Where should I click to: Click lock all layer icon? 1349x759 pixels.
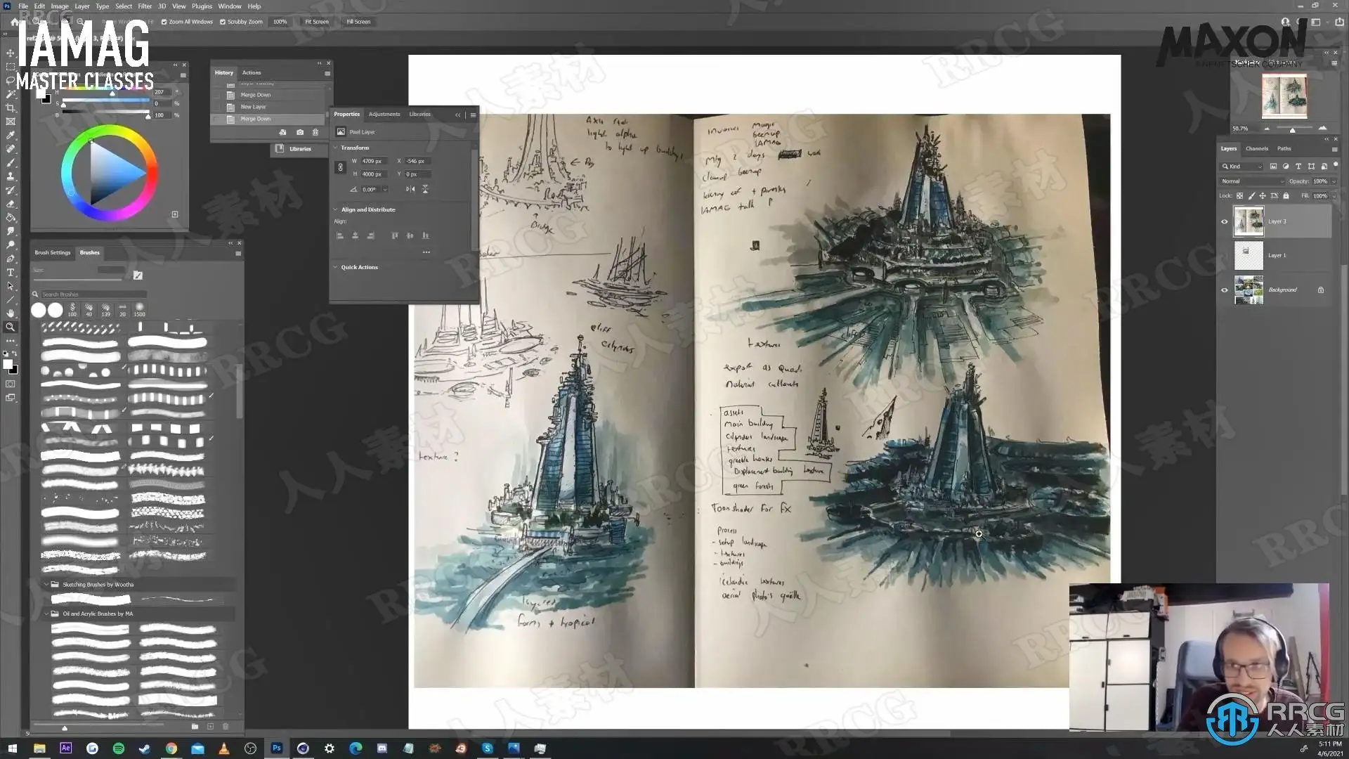[1286, 196]
